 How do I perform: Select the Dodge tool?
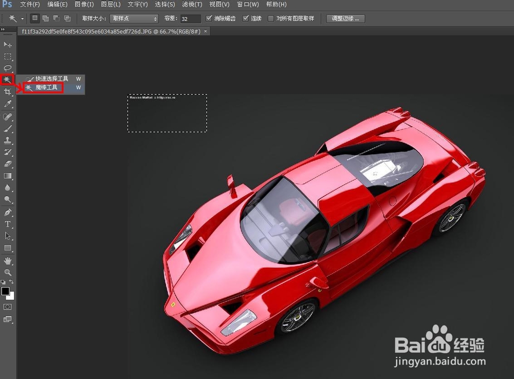coord(8,199)
